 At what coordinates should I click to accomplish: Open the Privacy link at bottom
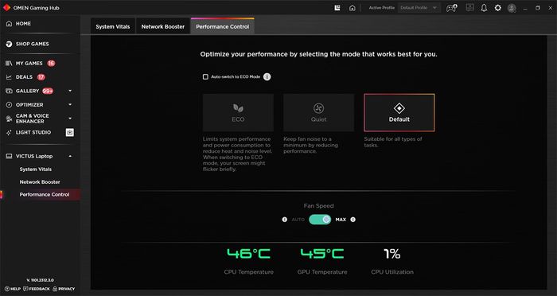coord(64,289)
